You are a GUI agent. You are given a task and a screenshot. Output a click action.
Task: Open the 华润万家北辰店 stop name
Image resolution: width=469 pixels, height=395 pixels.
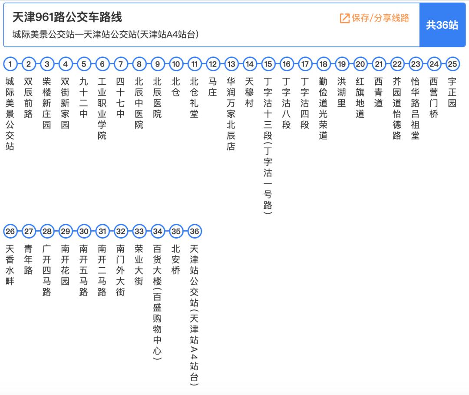pyautogui.click(x=231, y=114)
